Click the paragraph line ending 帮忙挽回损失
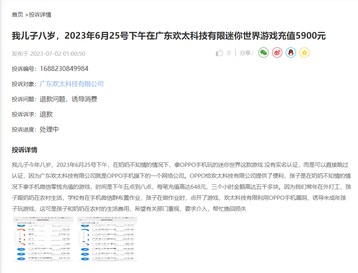Viewport: 358px width, 273px height. coord(129,209)
